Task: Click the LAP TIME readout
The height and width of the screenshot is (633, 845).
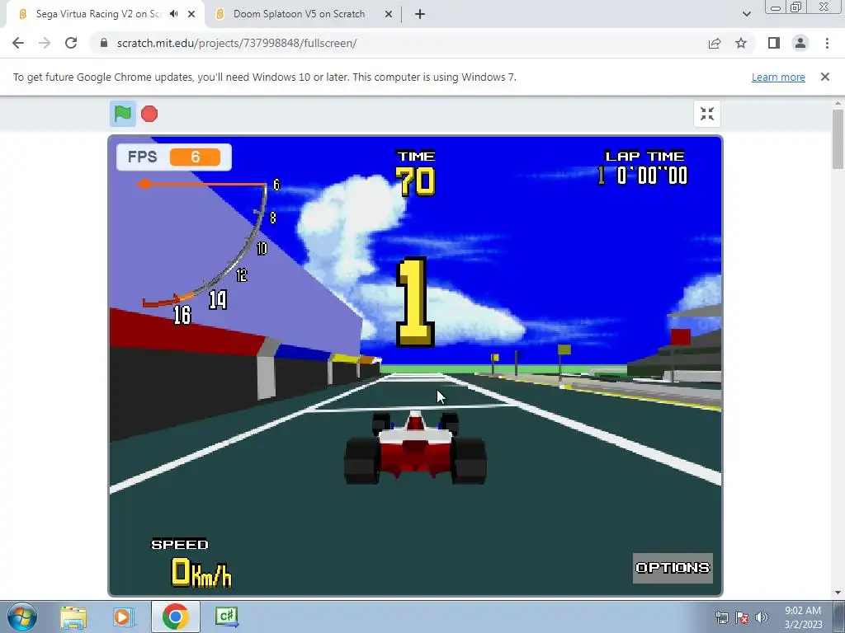Action: (x=642, y=168)
